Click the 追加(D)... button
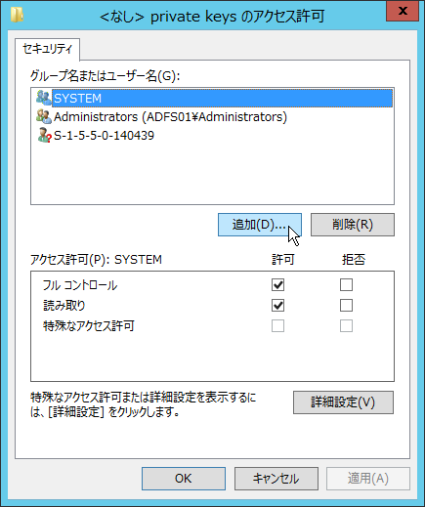 pos(260,225)
